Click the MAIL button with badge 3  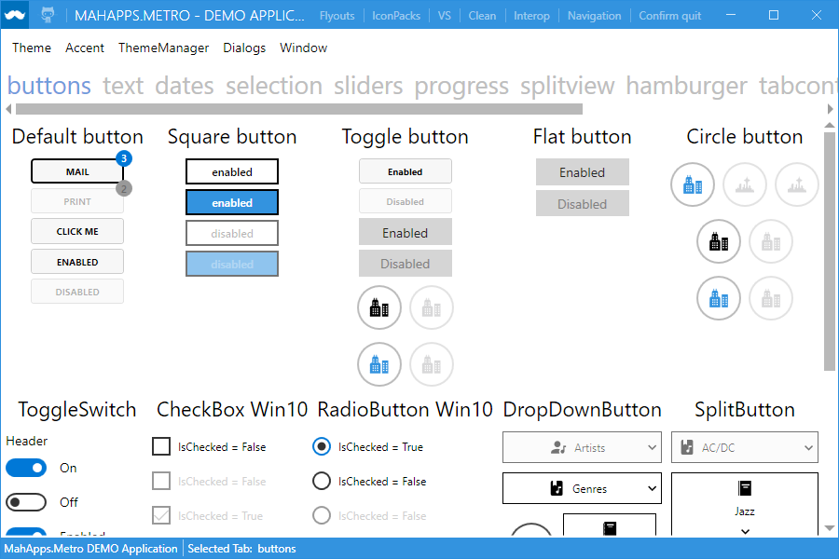(77, 170)
